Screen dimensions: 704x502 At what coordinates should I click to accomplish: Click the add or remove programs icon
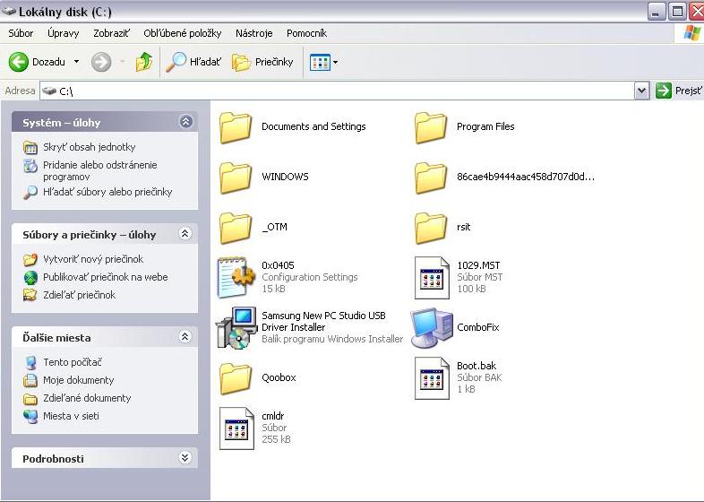click(x=30, y=166)
